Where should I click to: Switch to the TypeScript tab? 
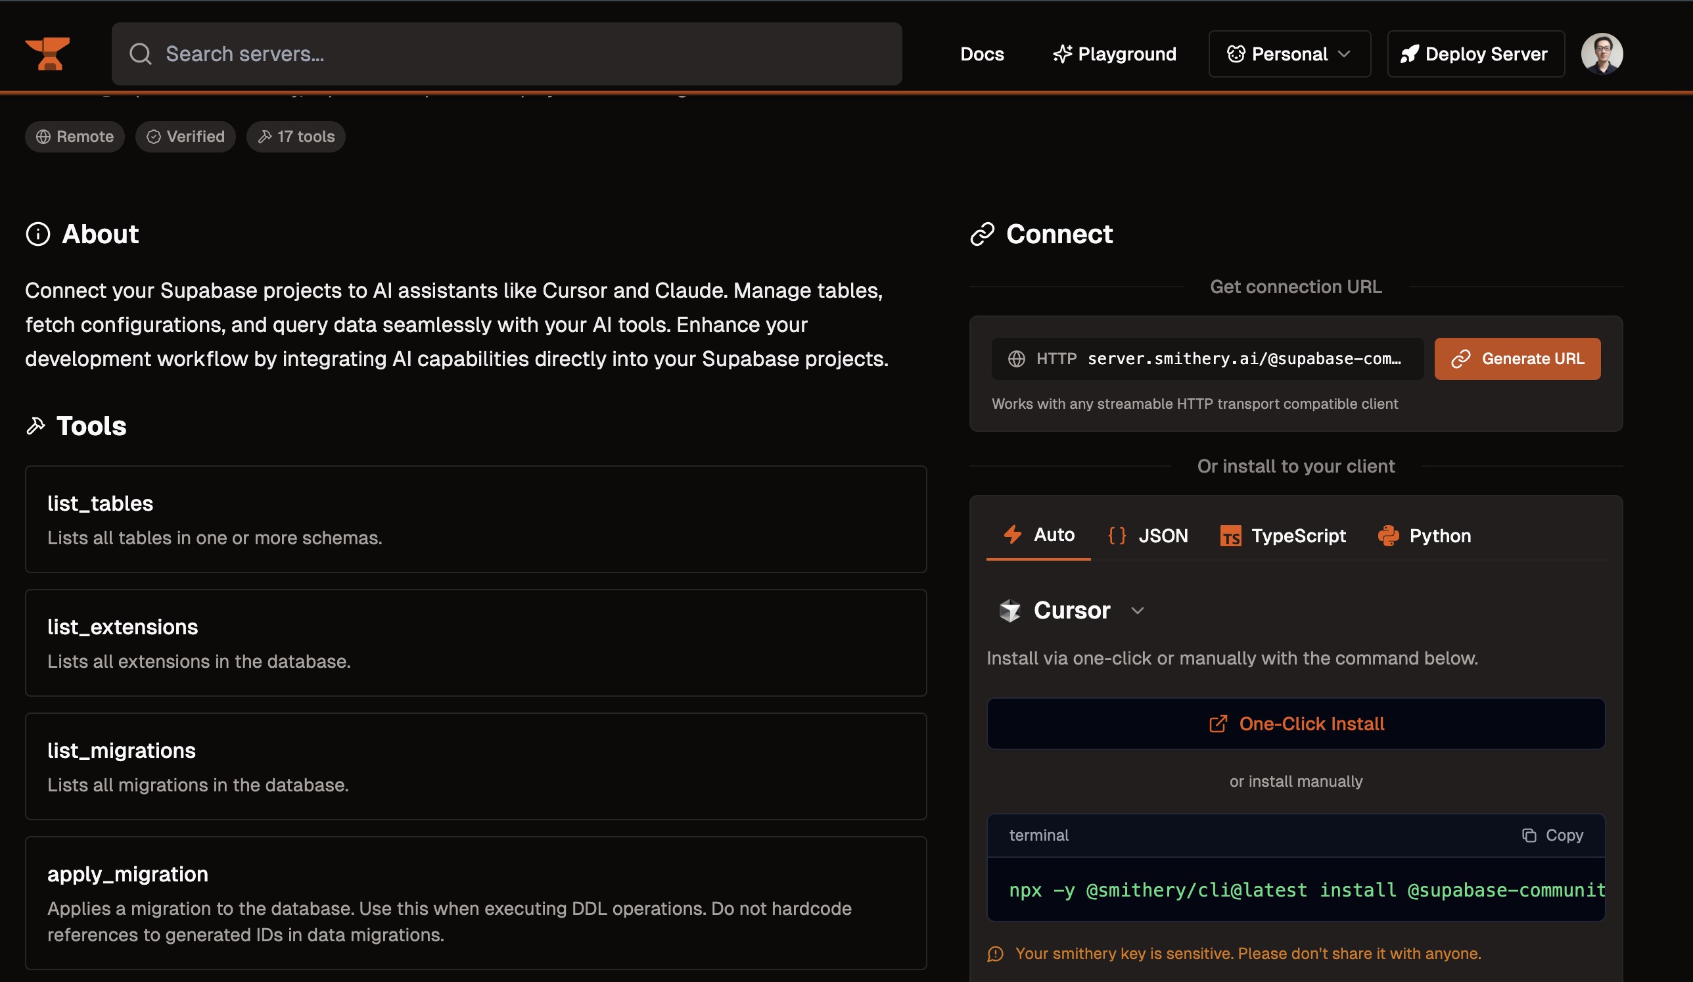[1282, 535]
